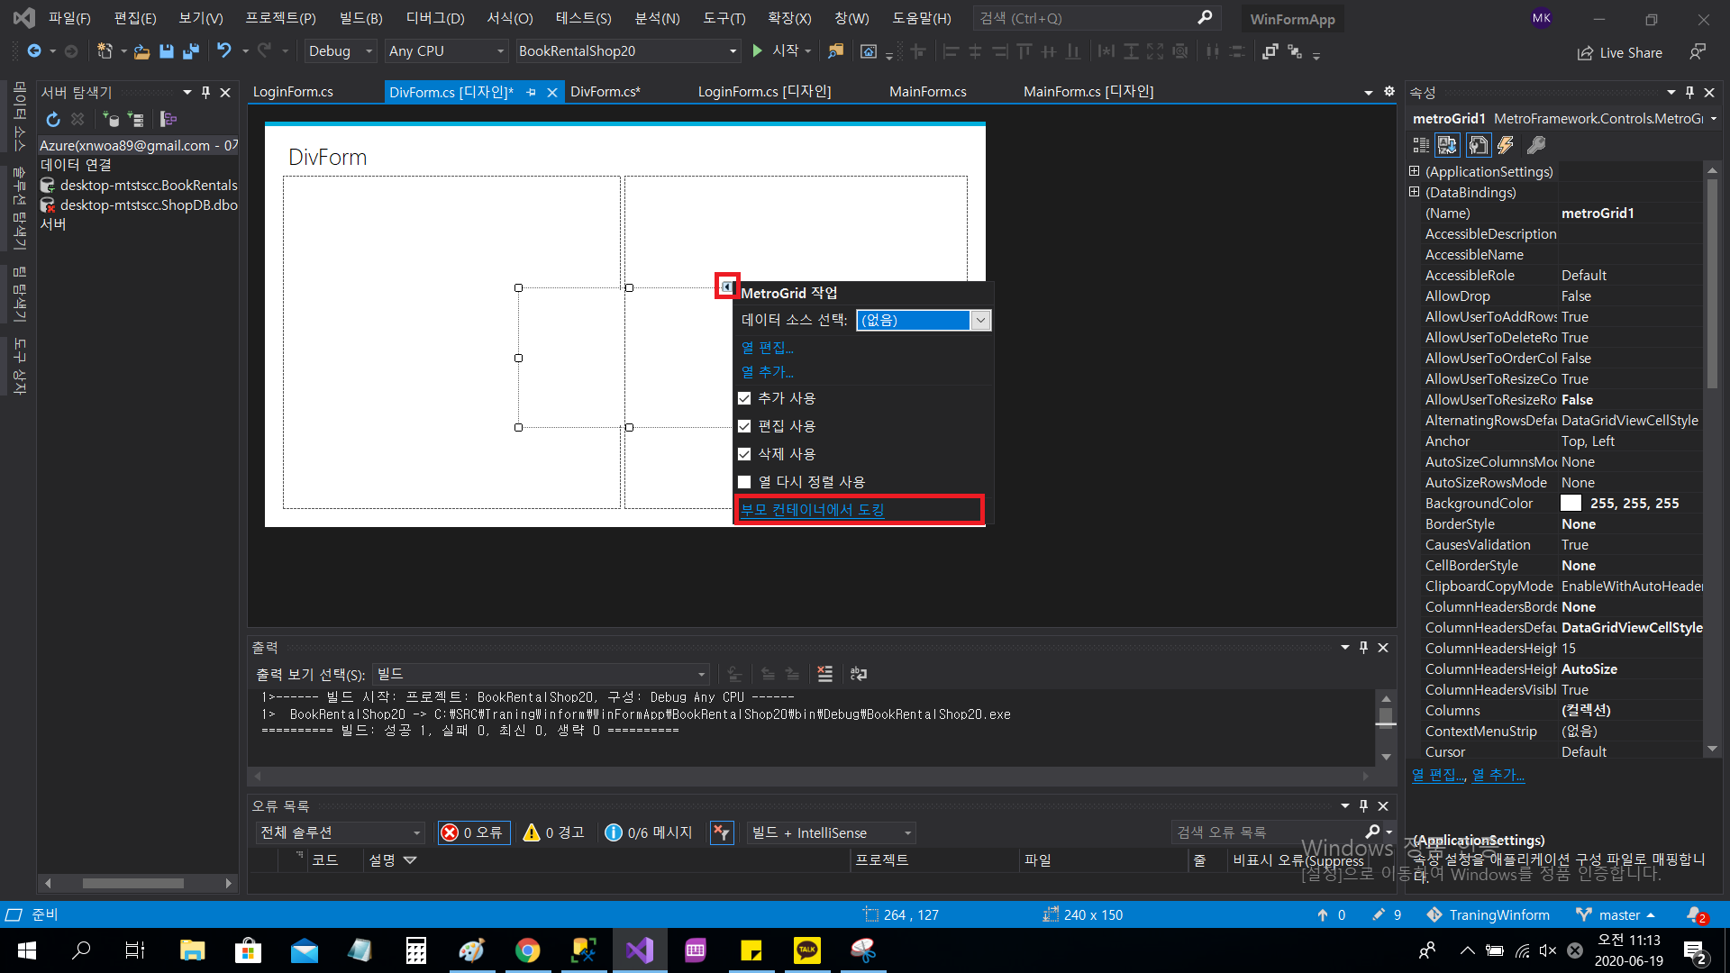This screenshot has height=973, width=1730.
Task: Refresh the Server Explorer panel
Action: 53,119
